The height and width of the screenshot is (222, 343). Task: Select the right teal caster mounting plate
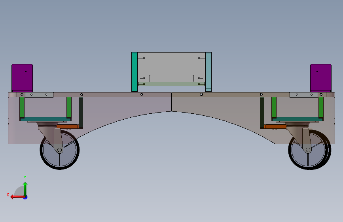(x=297, y=119)
